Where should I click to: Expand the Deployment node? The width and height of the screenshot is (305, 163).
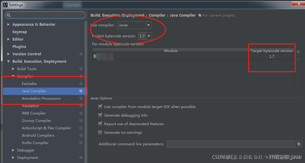coord(13,157)
